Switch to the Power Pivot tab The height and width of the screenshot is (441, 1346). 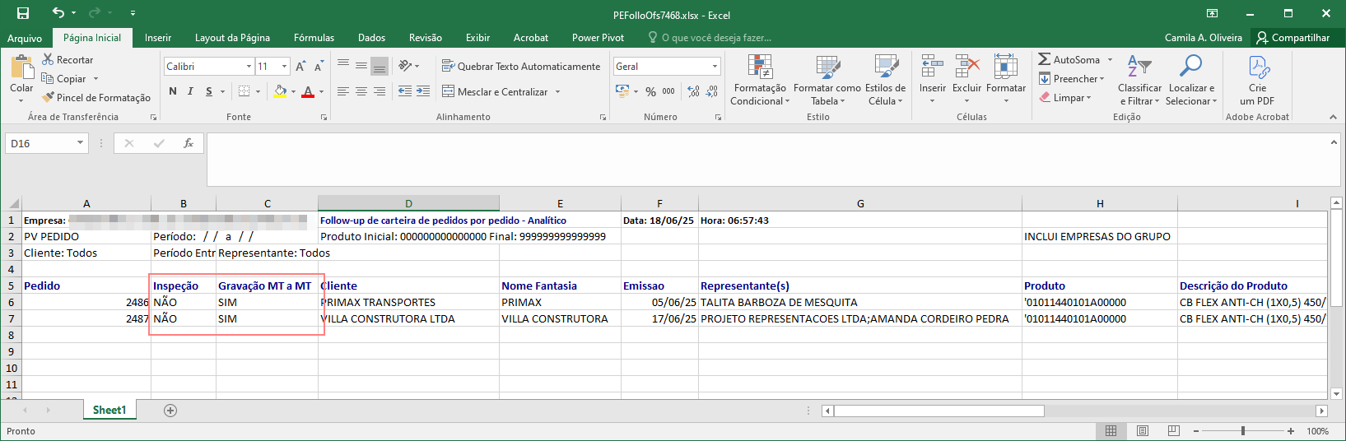tap(598, 38)
